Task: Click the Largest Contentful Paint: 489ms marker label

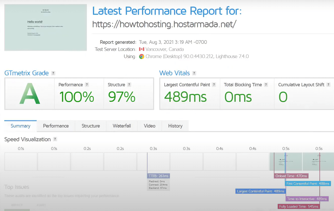Action: 261,191
